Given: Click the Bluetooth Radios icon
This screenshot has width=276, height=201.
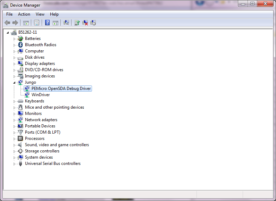Looking at the screenshot, I should (x=20, y=45).
